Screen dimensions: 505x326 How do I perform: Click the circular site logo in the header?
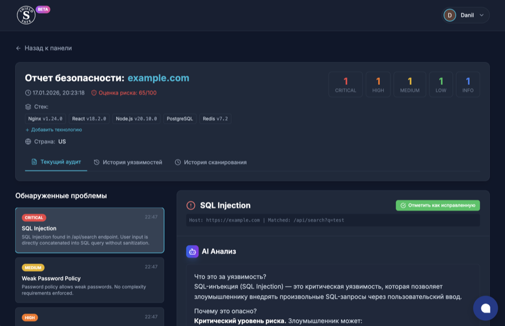pos(27,15)
